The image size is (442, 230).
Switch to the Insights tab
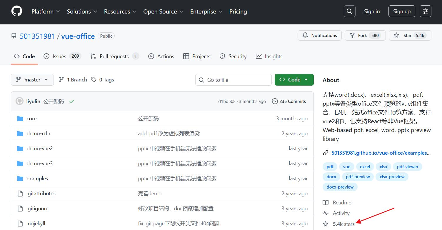pyautogui.click(x=269, y=56)
